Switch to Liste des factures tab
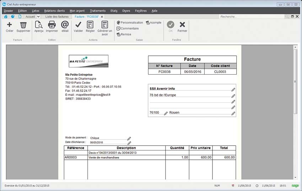The height and width of the screenshot is (191, 302). [x=57, y=17]
